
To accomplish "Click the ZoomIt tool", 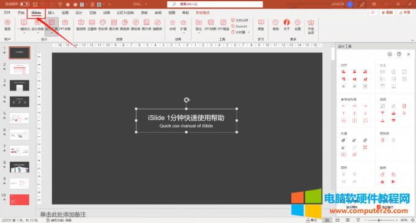I will click(x=239, y=26).
